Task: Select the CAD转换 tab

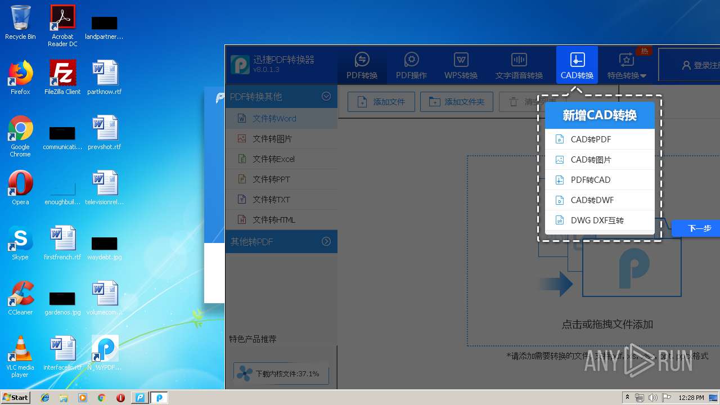Action: click(x=577, y=65)
